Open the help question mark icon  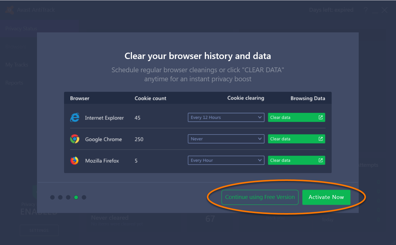366,10
